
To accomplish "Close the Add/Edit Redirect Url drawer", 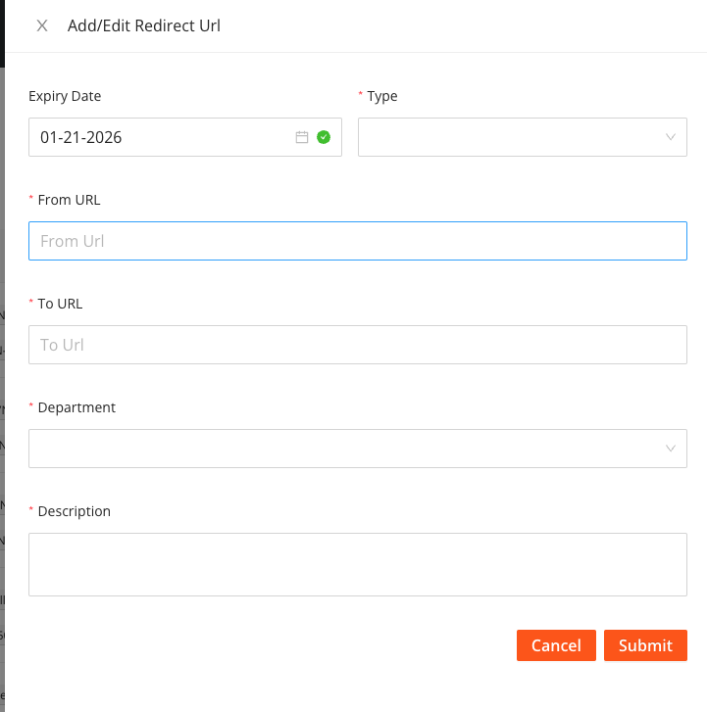I will (x=42, y=25).
